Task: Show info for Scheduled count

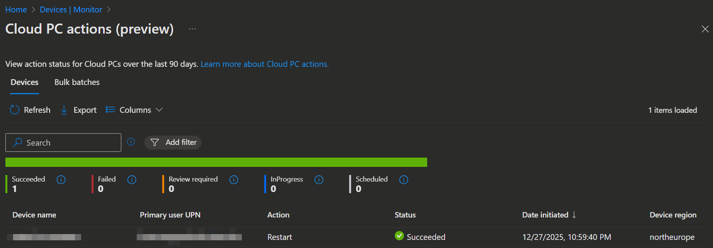Action: [x=404, y=180]
